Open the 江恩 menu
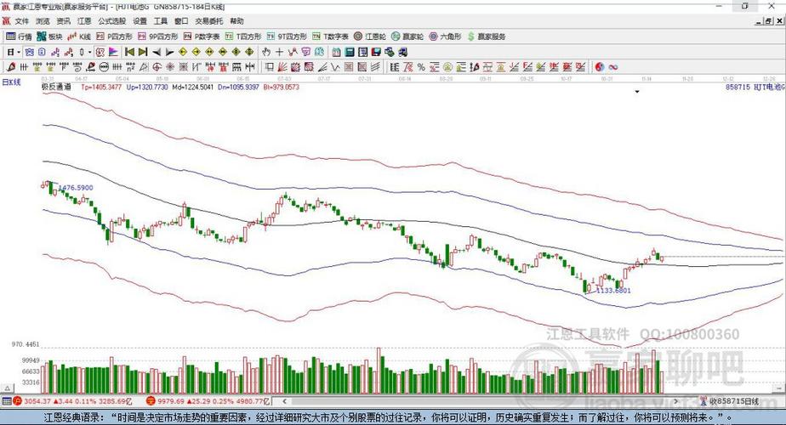The width and height of the screenshot is (786, 425). (x=84, y=21)
